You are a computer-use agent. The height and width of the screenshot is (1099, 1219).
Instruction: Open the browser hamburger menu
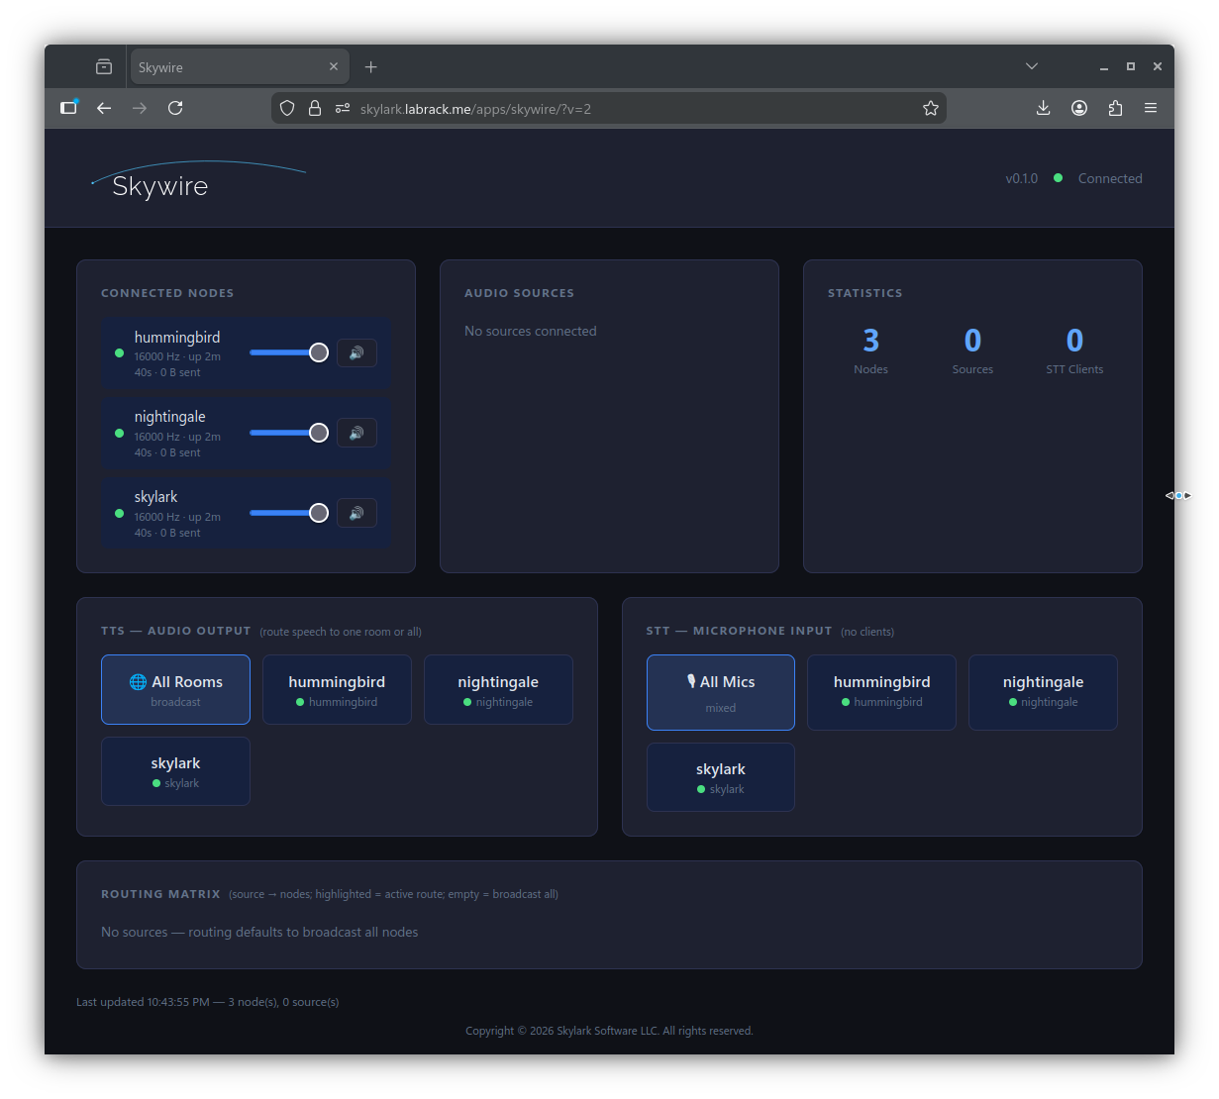(x=1151, y=108)
